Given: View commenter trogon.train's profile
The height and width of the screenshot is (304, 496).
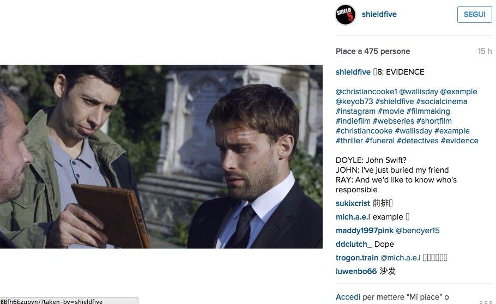Looking at the screenshot, I should [357, 258].
